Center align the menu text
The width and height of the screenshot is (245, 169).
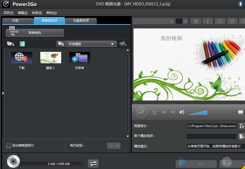(232, 21)
